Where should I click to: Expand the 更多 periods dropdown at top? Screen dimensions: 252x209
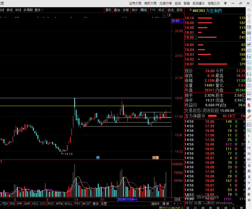click(x=39, y=10)
